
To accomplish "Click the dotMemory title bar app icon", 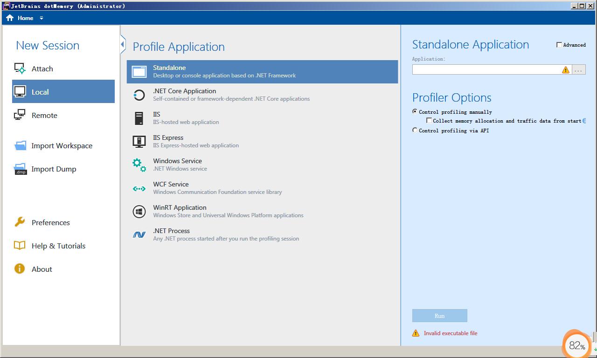I will 6,6.
